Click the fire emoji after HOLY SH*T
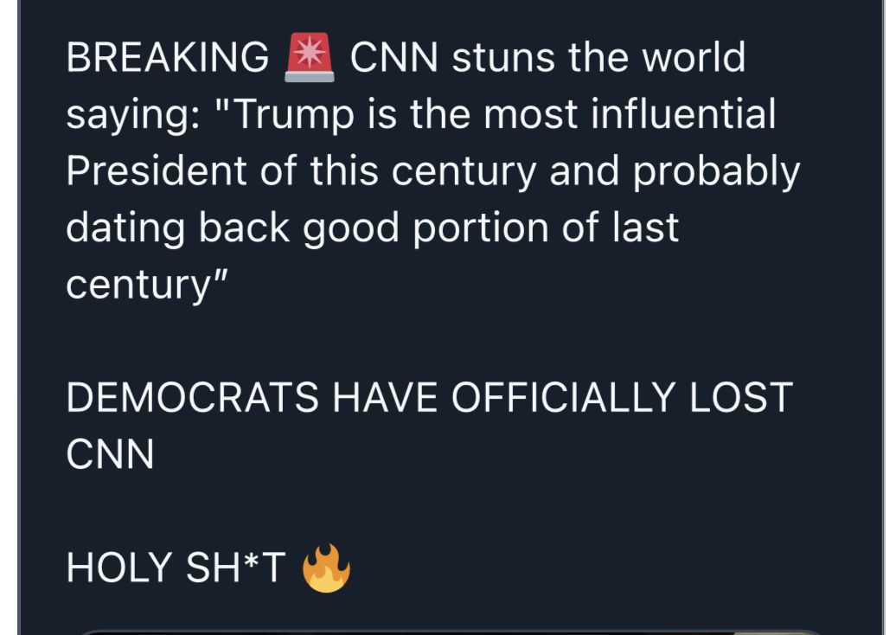The height and width of the screenshot is (635, 896). coord(326,568)
